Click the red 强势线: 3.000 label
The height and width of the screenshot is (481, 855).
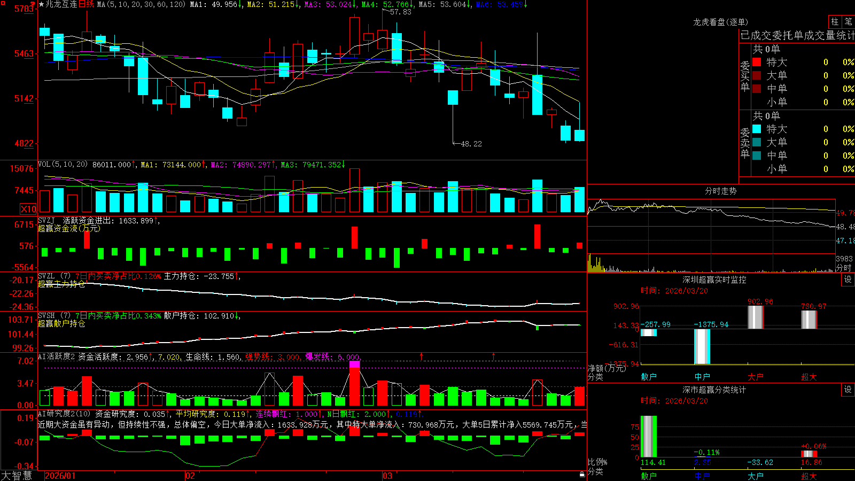point(273,356)
